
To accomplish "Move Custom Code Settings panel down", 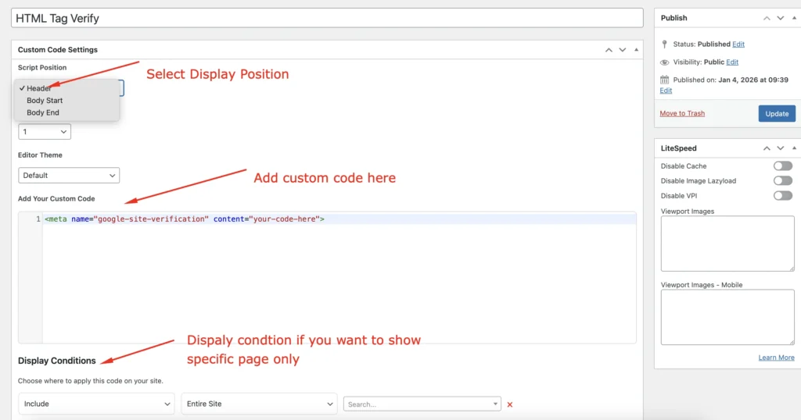I will (x=623, y=50).
